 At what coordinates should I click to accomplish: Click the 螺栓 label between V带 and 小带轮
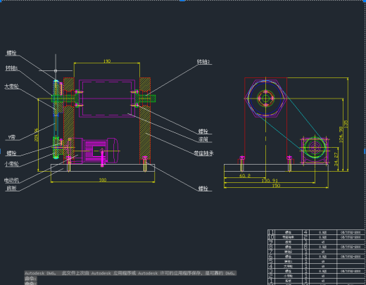pos(11,153)
